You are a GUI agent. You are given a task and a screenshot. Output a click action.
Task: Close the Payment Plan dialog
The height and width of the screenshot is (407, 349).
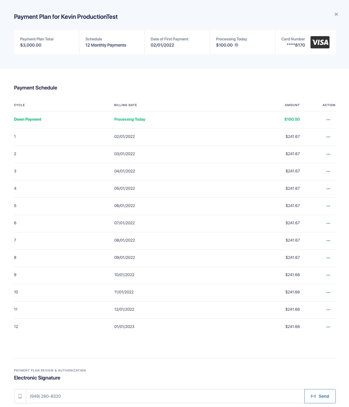click(336, 14)
